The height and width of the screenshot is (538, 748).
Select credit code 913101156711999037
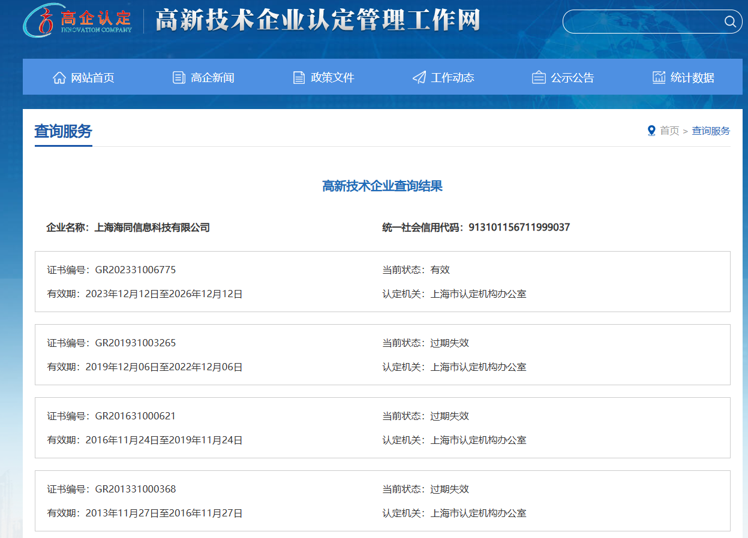(x=519, y=228)
